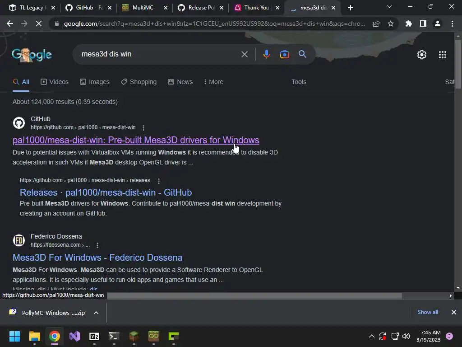Select the Shopping search filter
Image resolution: width=462 pixels, height=347 pixels.
coord(139,82)
